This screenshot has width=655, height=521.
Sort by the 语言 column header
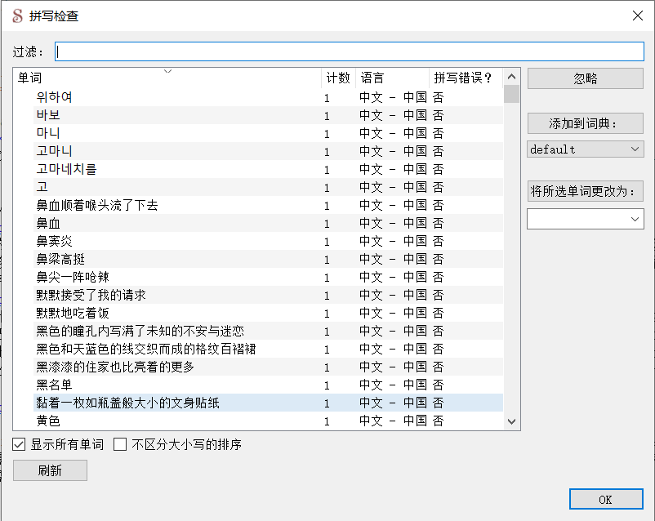(x=373, y=77)
